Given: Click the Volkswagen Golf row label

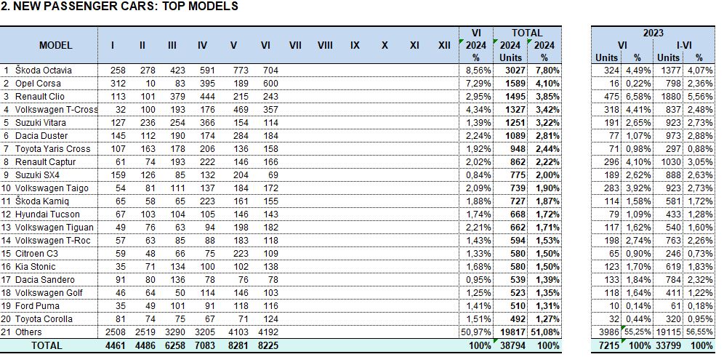Looking at the screenshot, I should tap(49, 293).
